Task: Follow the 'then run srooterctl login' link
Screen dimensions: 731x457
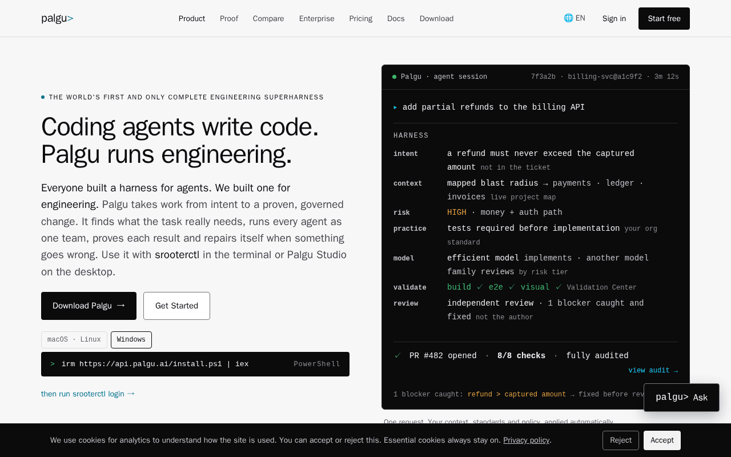Action: point(88,394)
